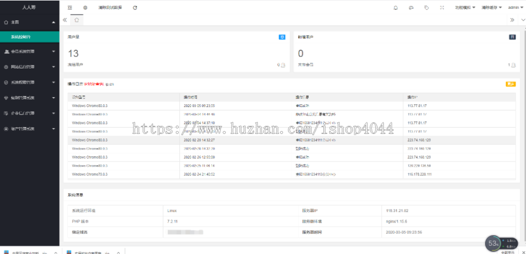Click the shield icon in the sidebar menu
Screen dimensions: 526x254
[x=6, y=83]
